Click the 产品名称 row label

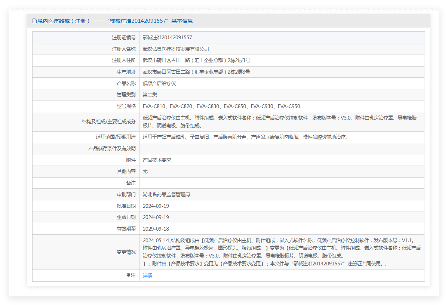coord(126,83)
